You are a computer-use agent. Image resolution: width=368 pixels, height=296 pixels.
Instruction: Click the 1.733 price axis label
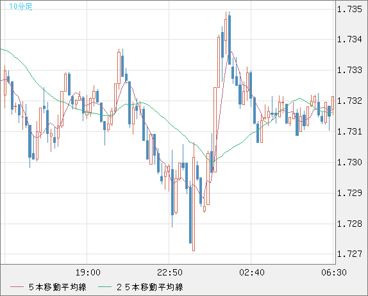[349, 70]
